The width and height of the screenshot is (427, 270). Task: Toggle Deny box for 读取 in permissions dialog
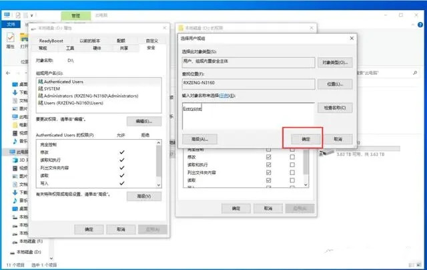point(292,180)
